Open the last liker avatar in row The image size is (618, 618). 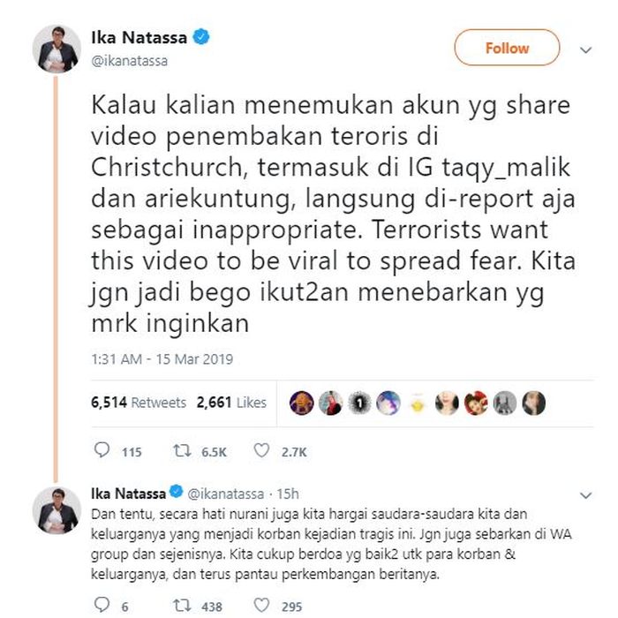(x=533, y=403)
